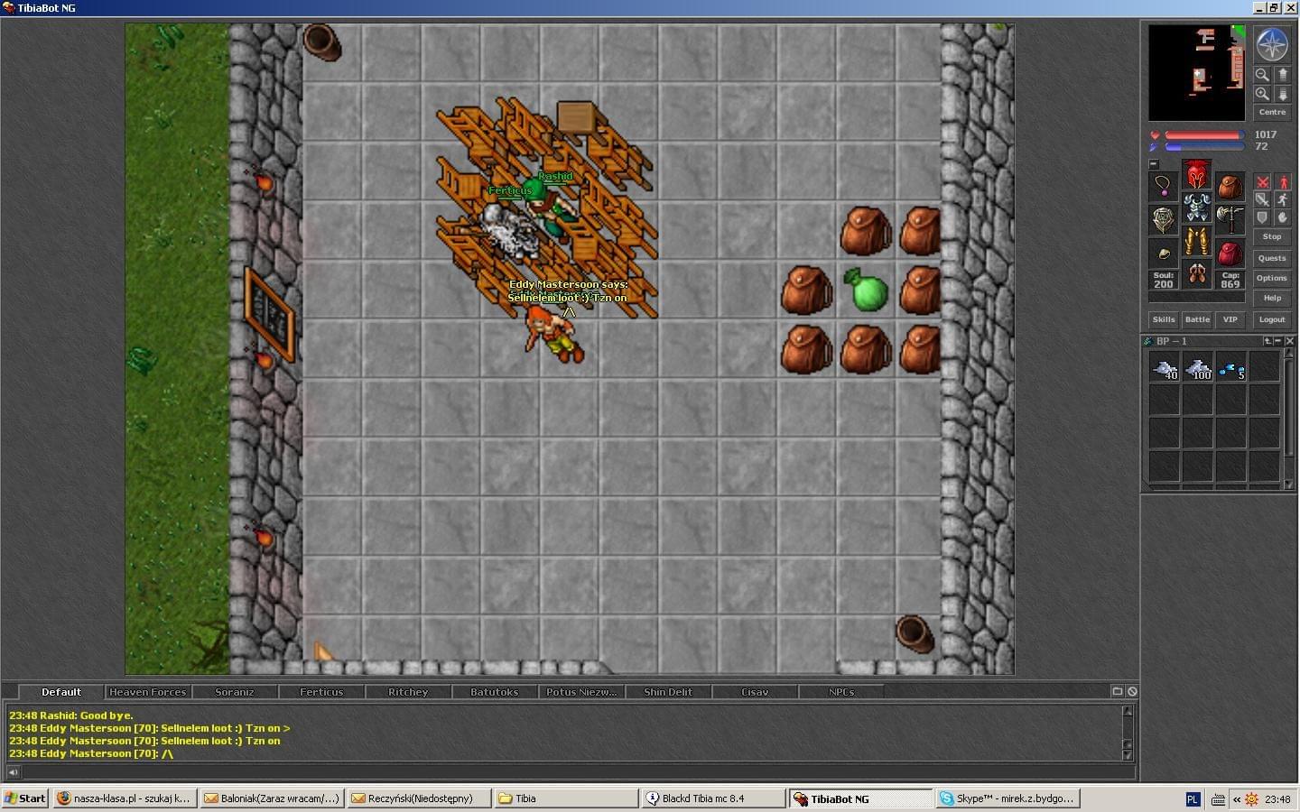Open the Skype taskbar window
The image size is (1300, 812).
(1007, 798)
